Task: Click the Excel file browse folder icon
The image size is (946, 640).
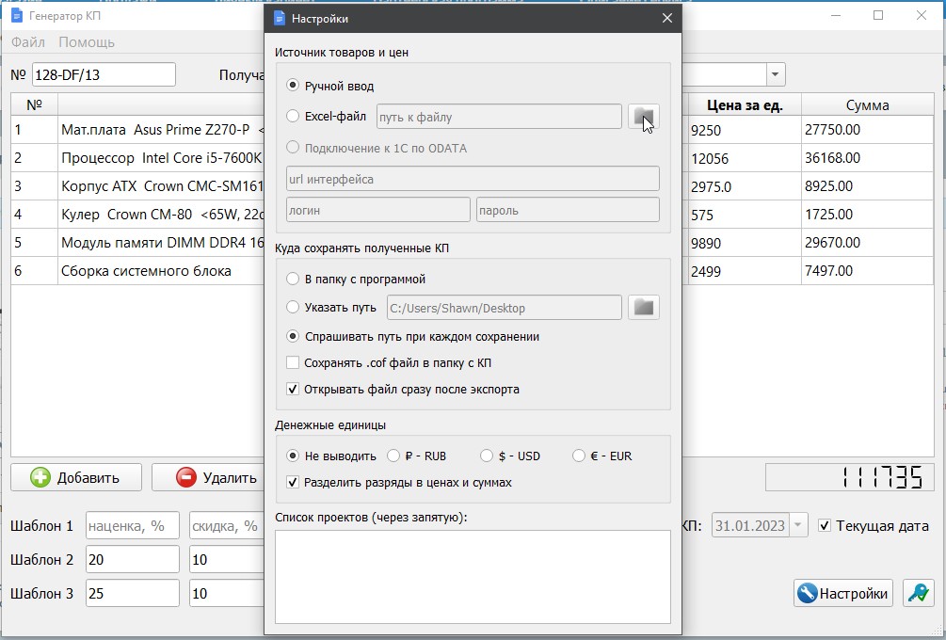Action: 643,117
